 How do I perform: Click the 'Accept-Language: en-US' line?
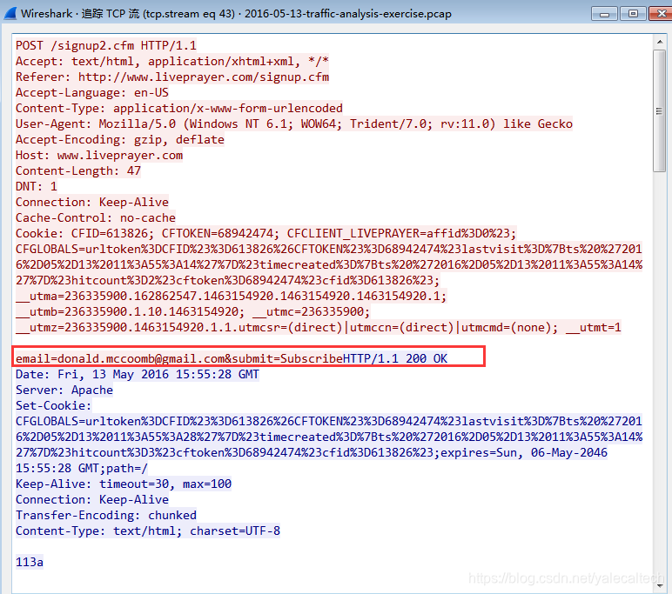tap(92, 92)
